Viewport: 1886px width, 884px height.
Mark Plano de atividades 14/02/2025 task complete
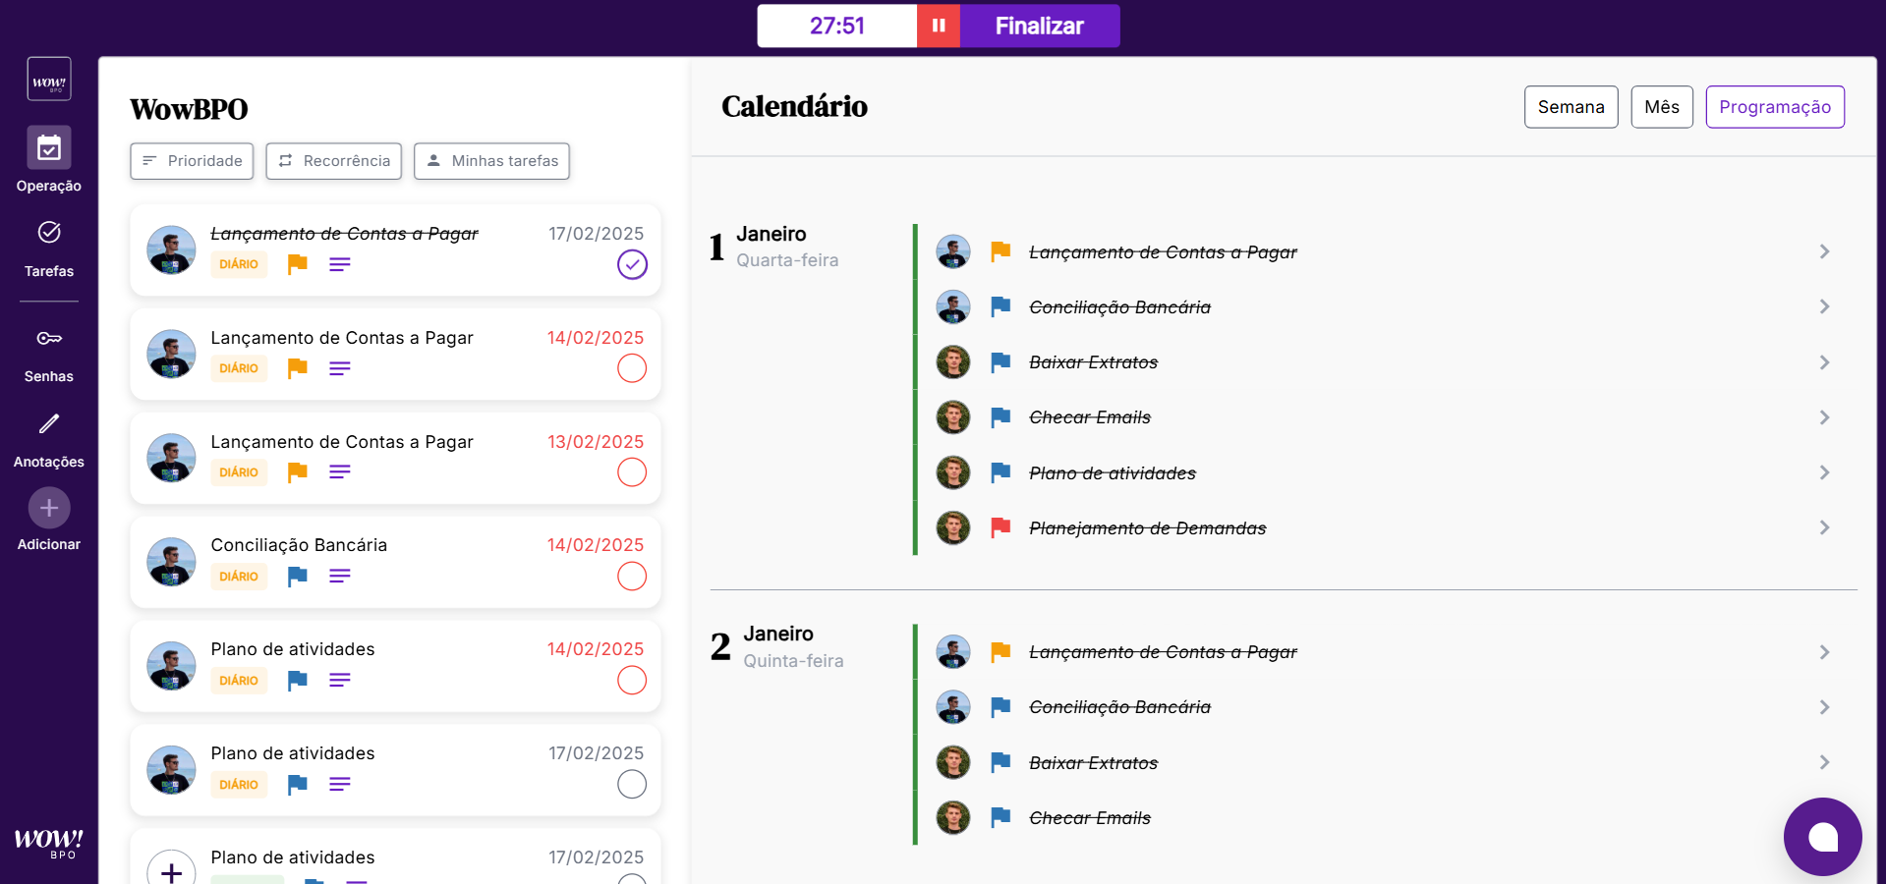(x=632, y=680)
